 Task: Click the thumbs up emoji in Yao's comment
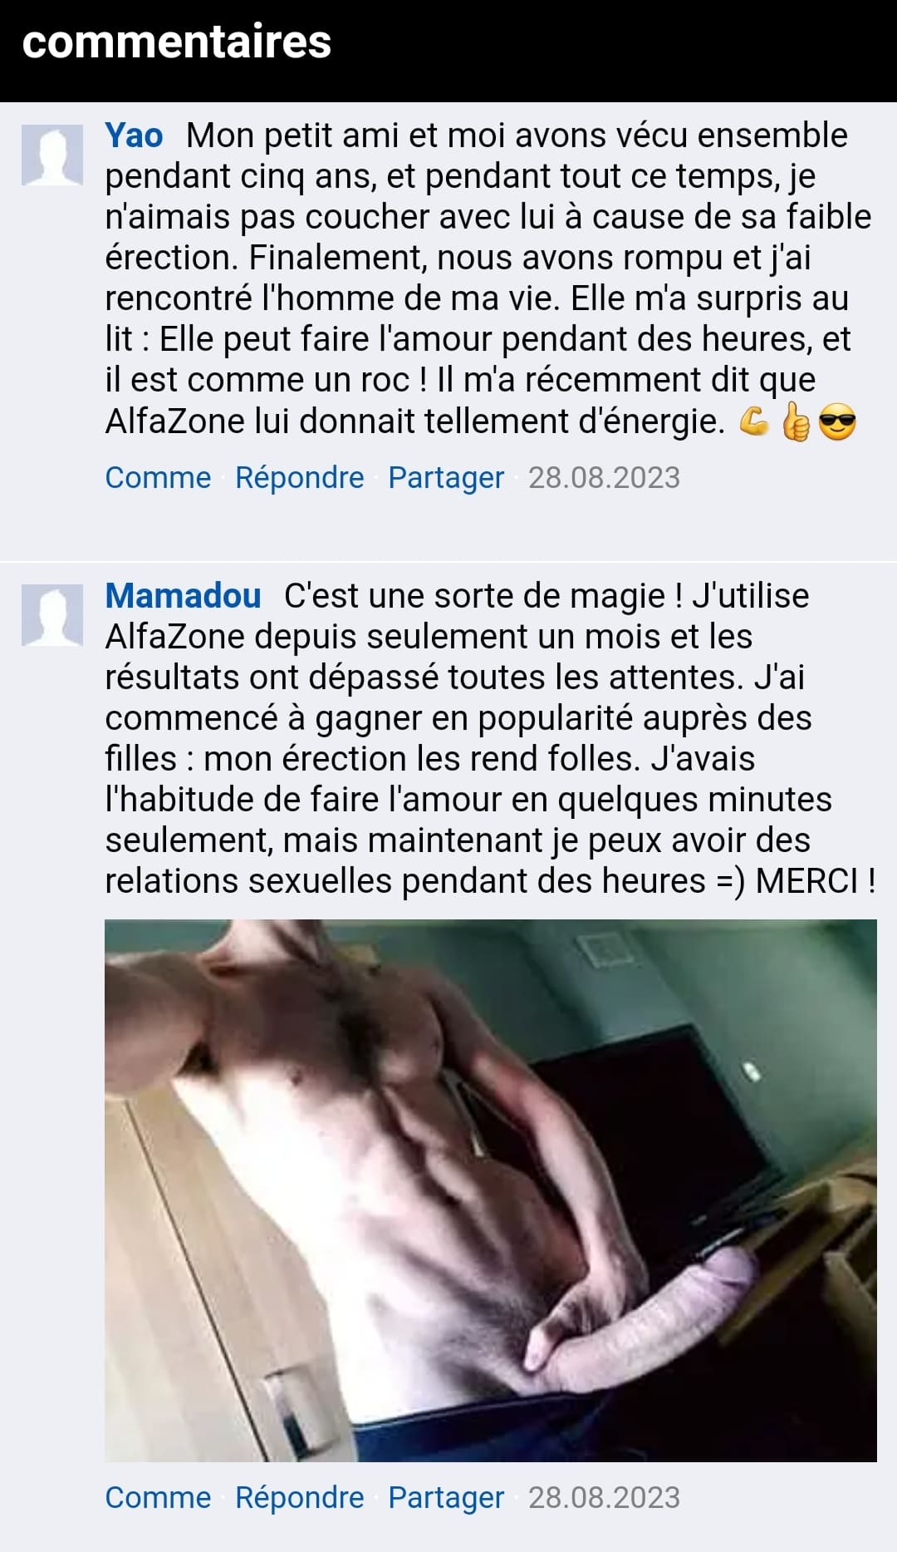tap(796, 422)
